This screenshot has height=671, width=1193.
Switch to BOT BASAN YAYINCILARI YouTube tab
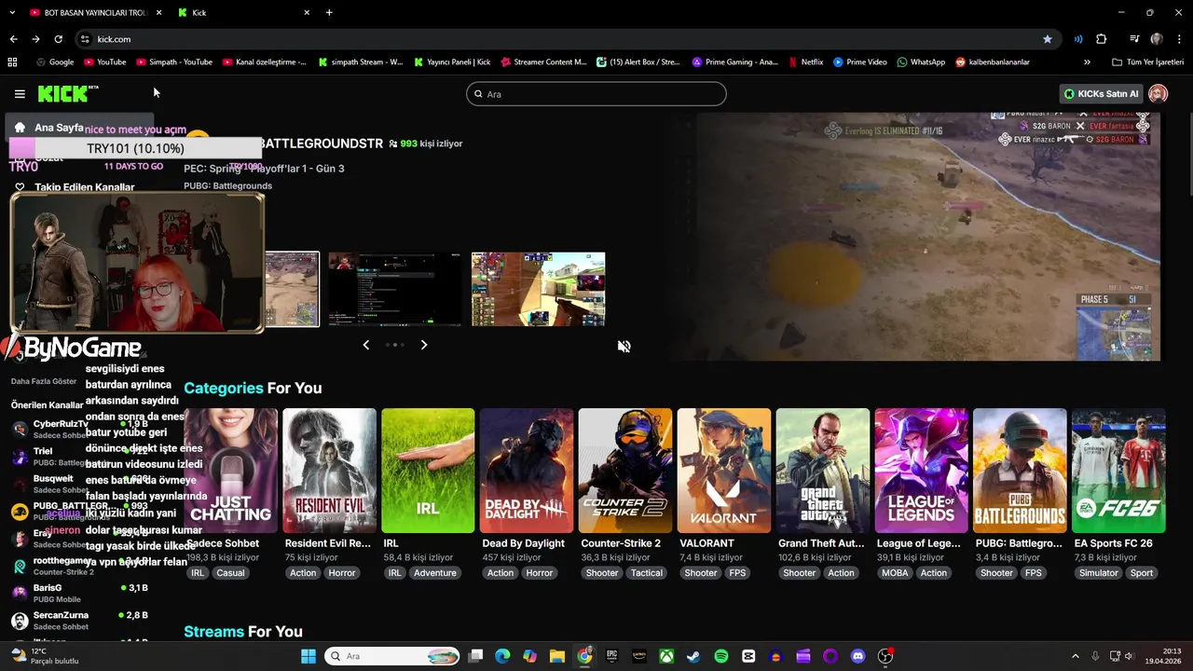[x=97, y=13]
